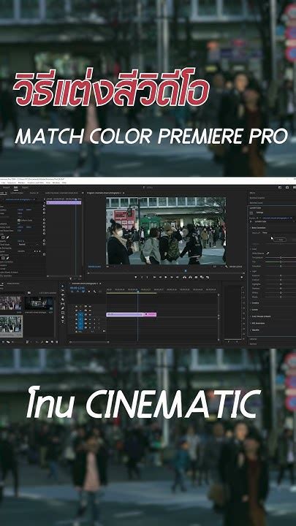This screenshot has width=296, height=526.
Task: Expand the Creative section in Lumetri
Action: pyautogui.click(x=251, y=303)
